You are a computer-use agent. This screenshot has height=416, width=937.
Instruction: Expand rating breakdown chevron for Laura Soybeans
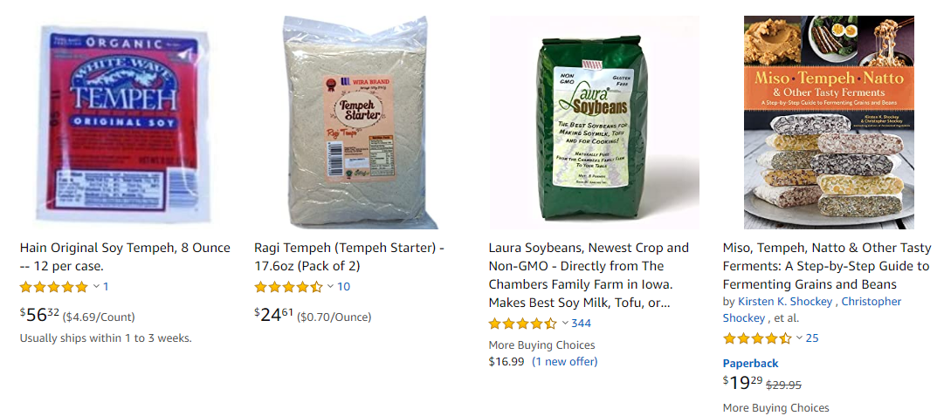(565, 324)
